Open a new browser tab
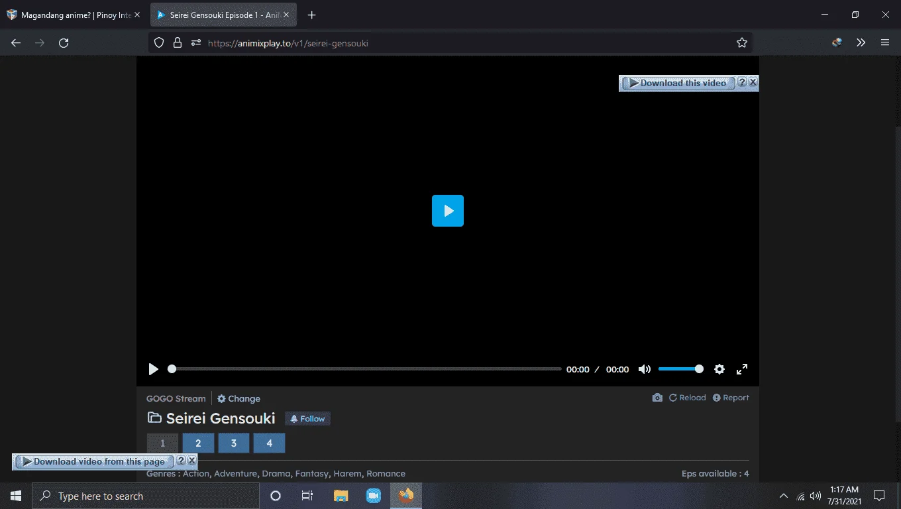 pyautogui.click(x=312, y=15)
